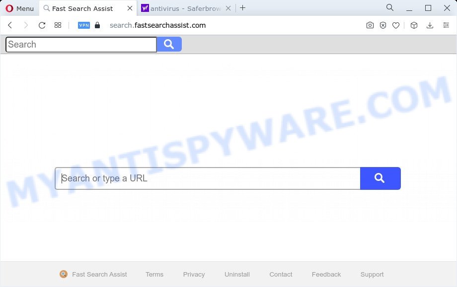
Task: Open the extensions cube icon
Action: 414,25
